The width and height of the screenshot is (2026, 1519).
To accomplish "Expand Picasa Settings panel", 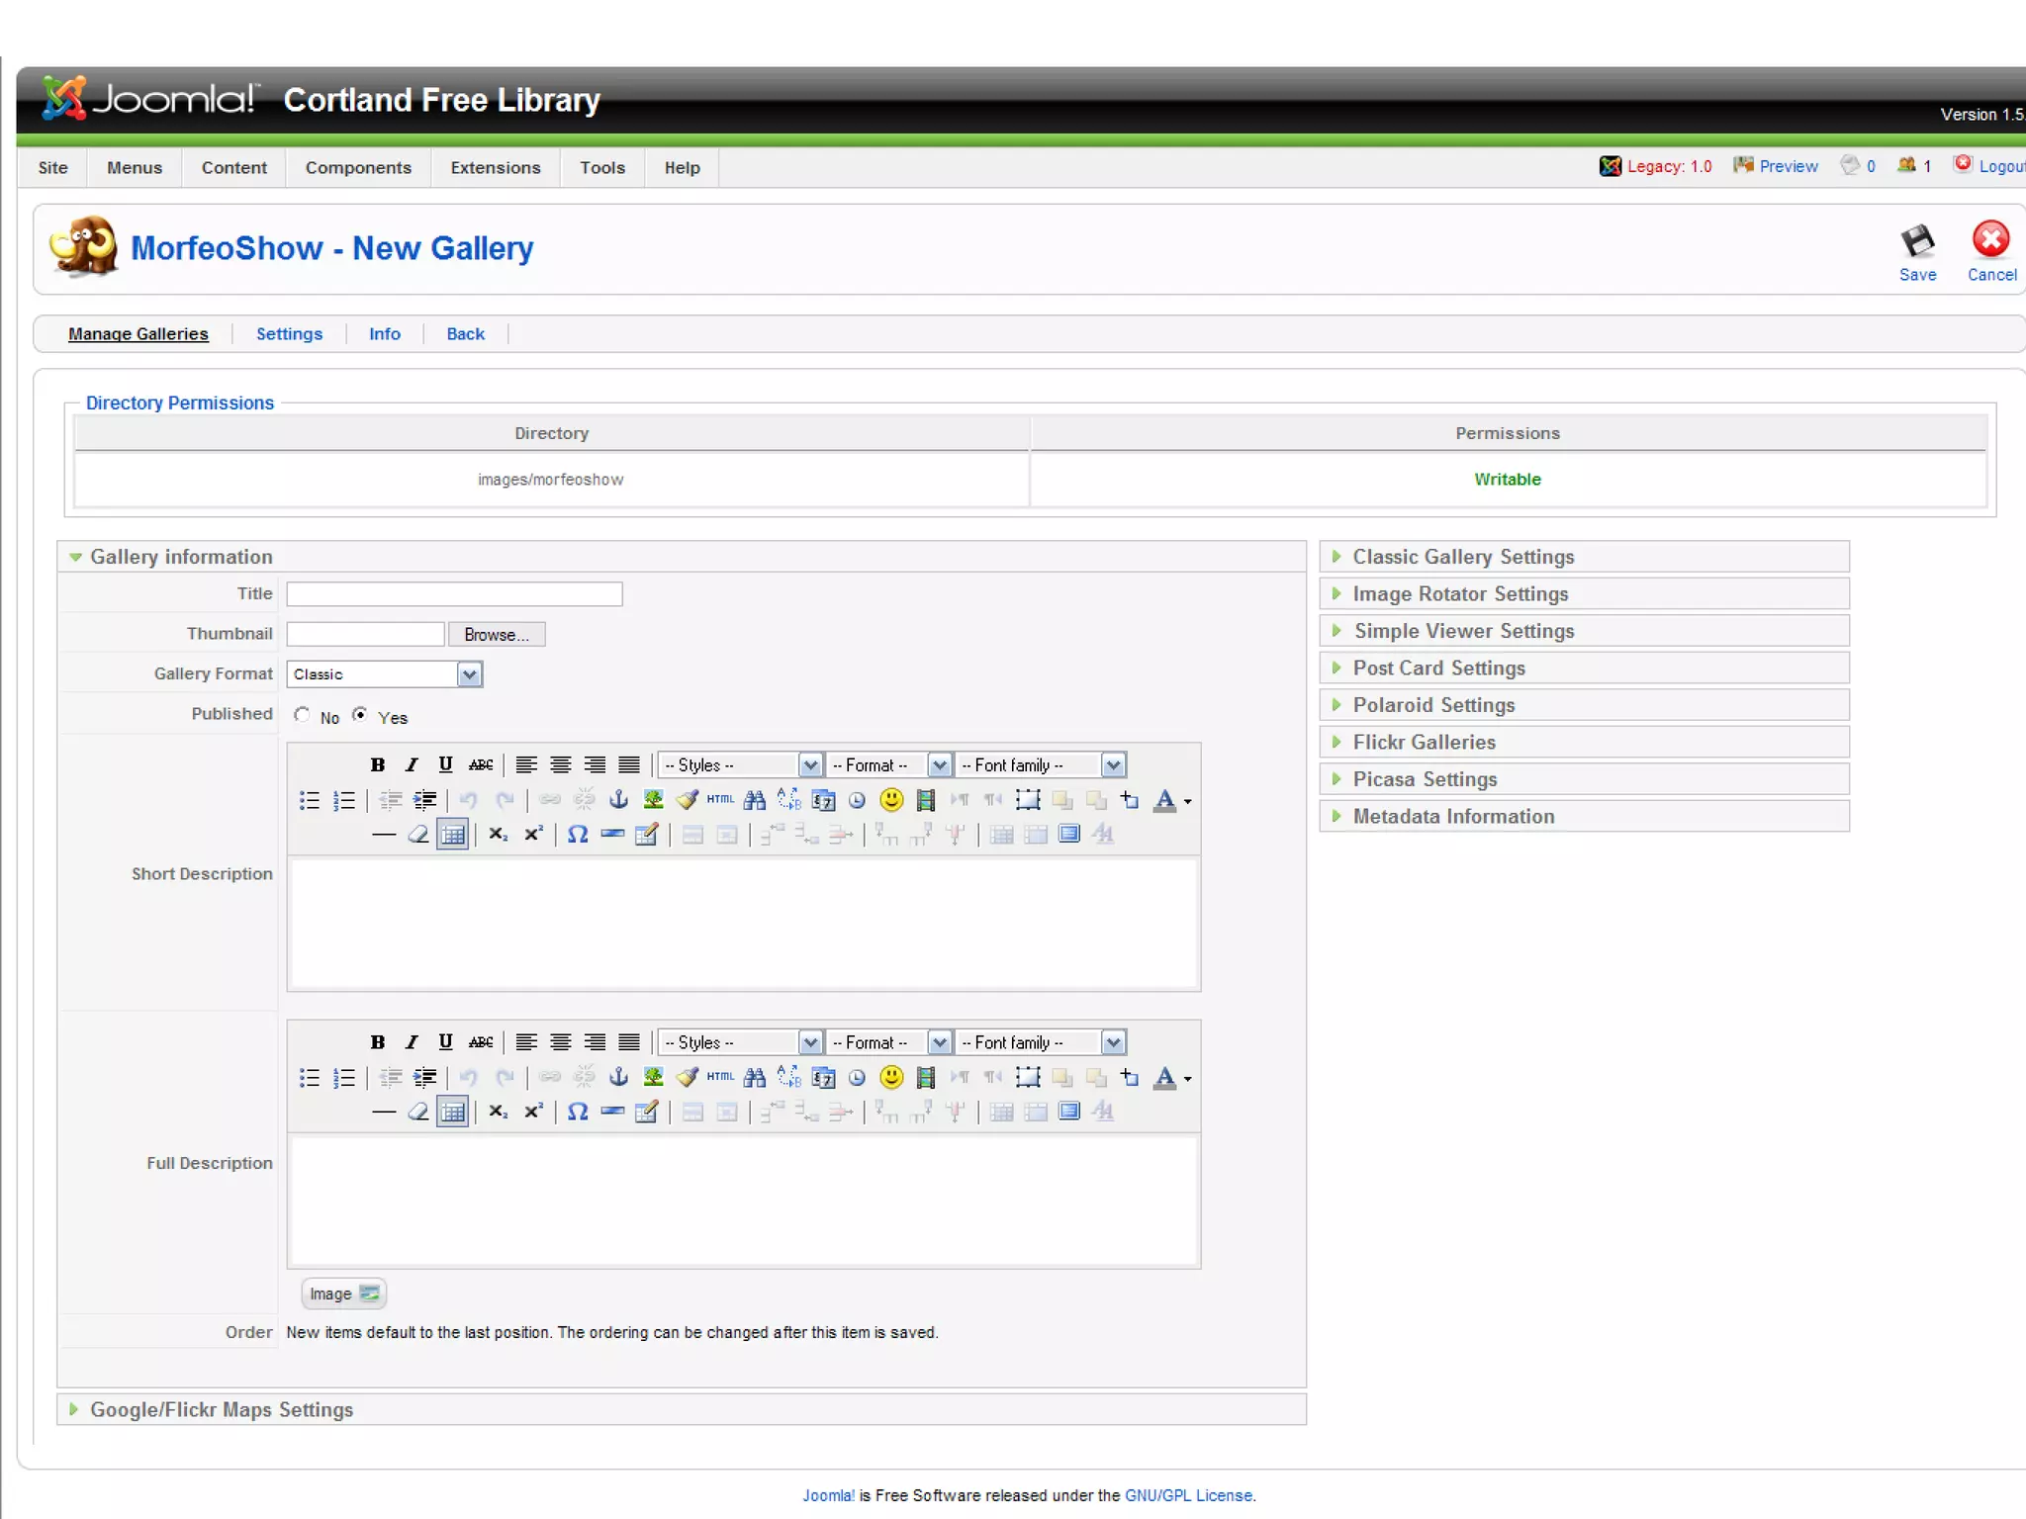I will click(1584, 779).
